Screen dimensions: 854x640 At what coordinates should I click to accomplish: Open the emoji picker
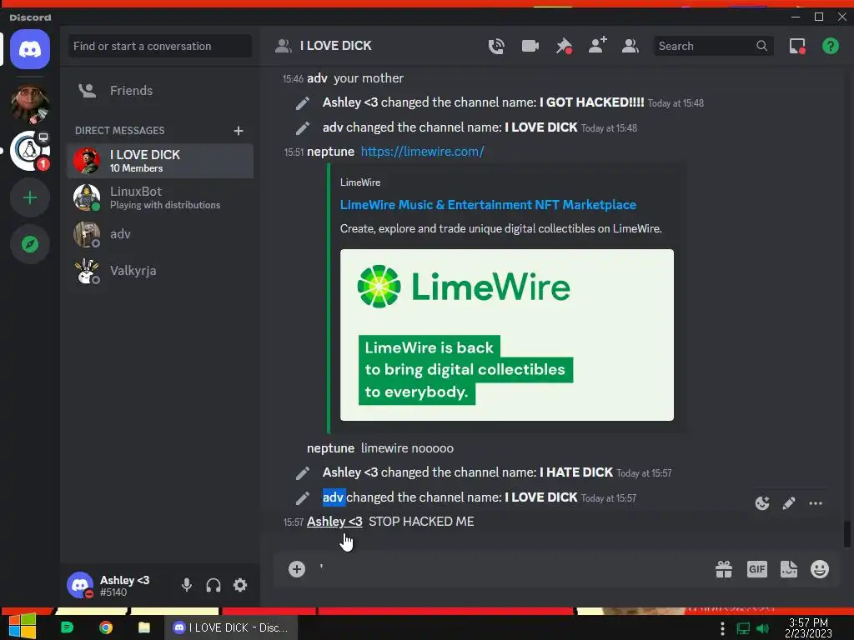pos(820,569)
